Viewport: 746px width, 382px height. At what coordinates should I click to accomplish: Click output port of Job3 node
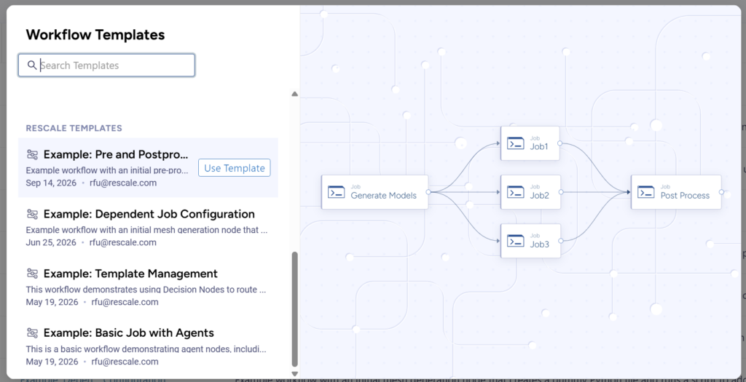pyautogui.click(x=560, y=241)
